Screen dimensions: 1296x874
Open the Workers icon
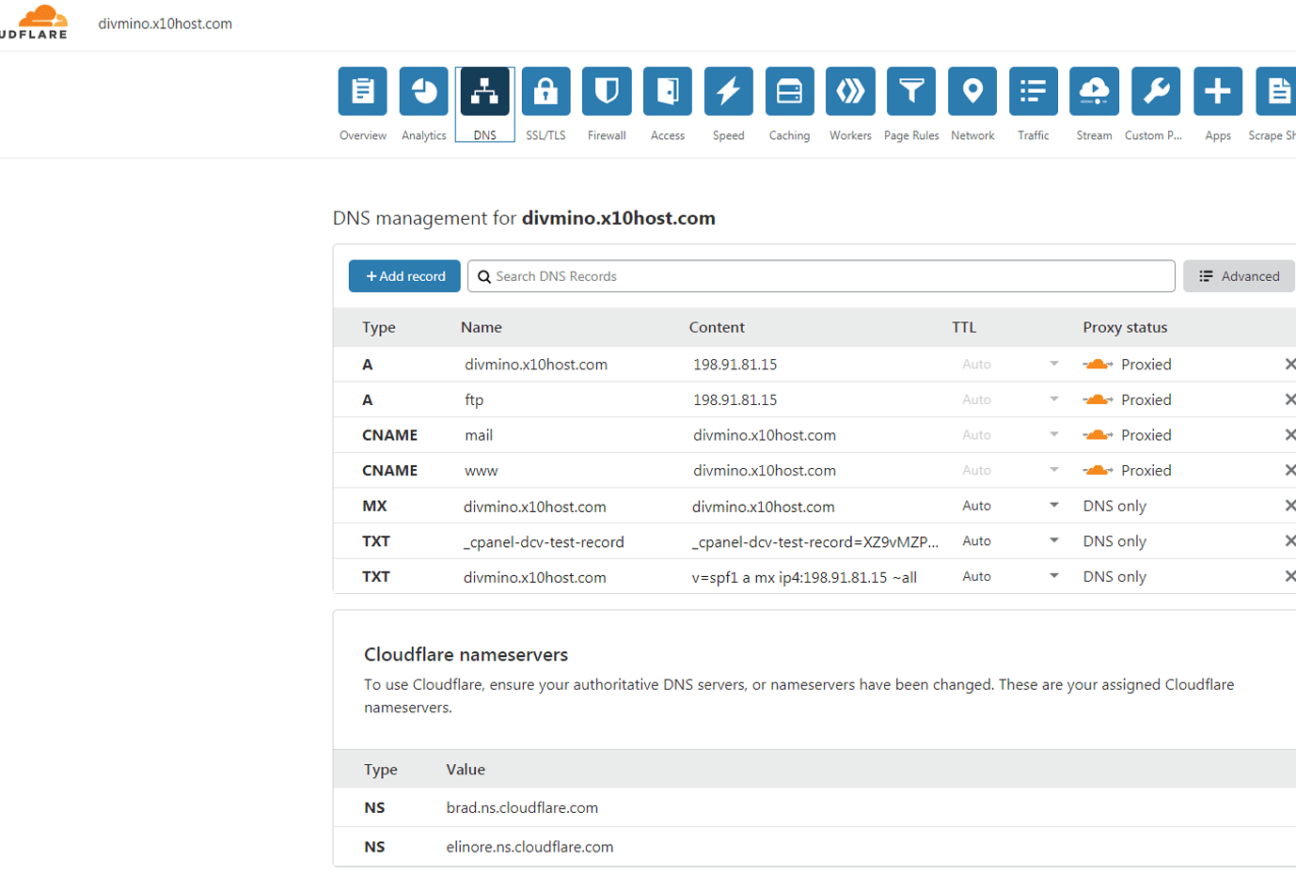point(850,91)
